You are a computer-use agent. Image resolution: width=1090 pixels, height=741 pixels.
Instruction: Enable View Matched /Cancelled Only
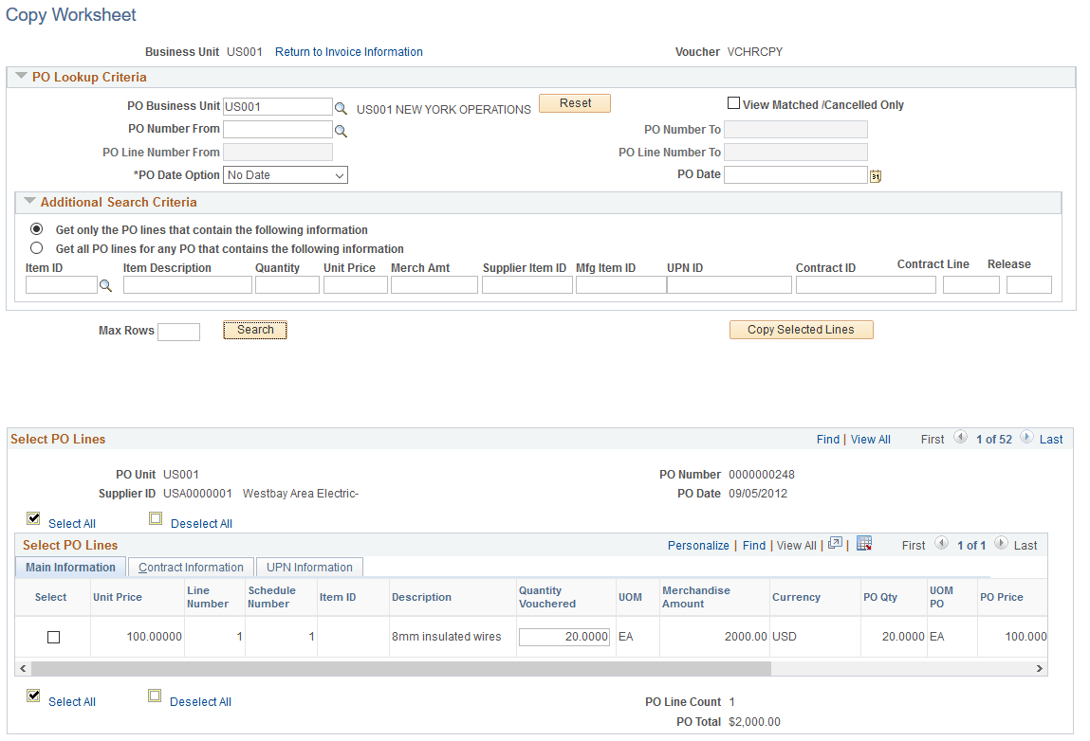coord(733,102)
